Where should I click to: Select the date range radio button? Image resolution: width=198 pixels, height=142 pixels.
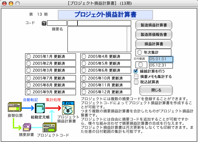pos(140,64)
